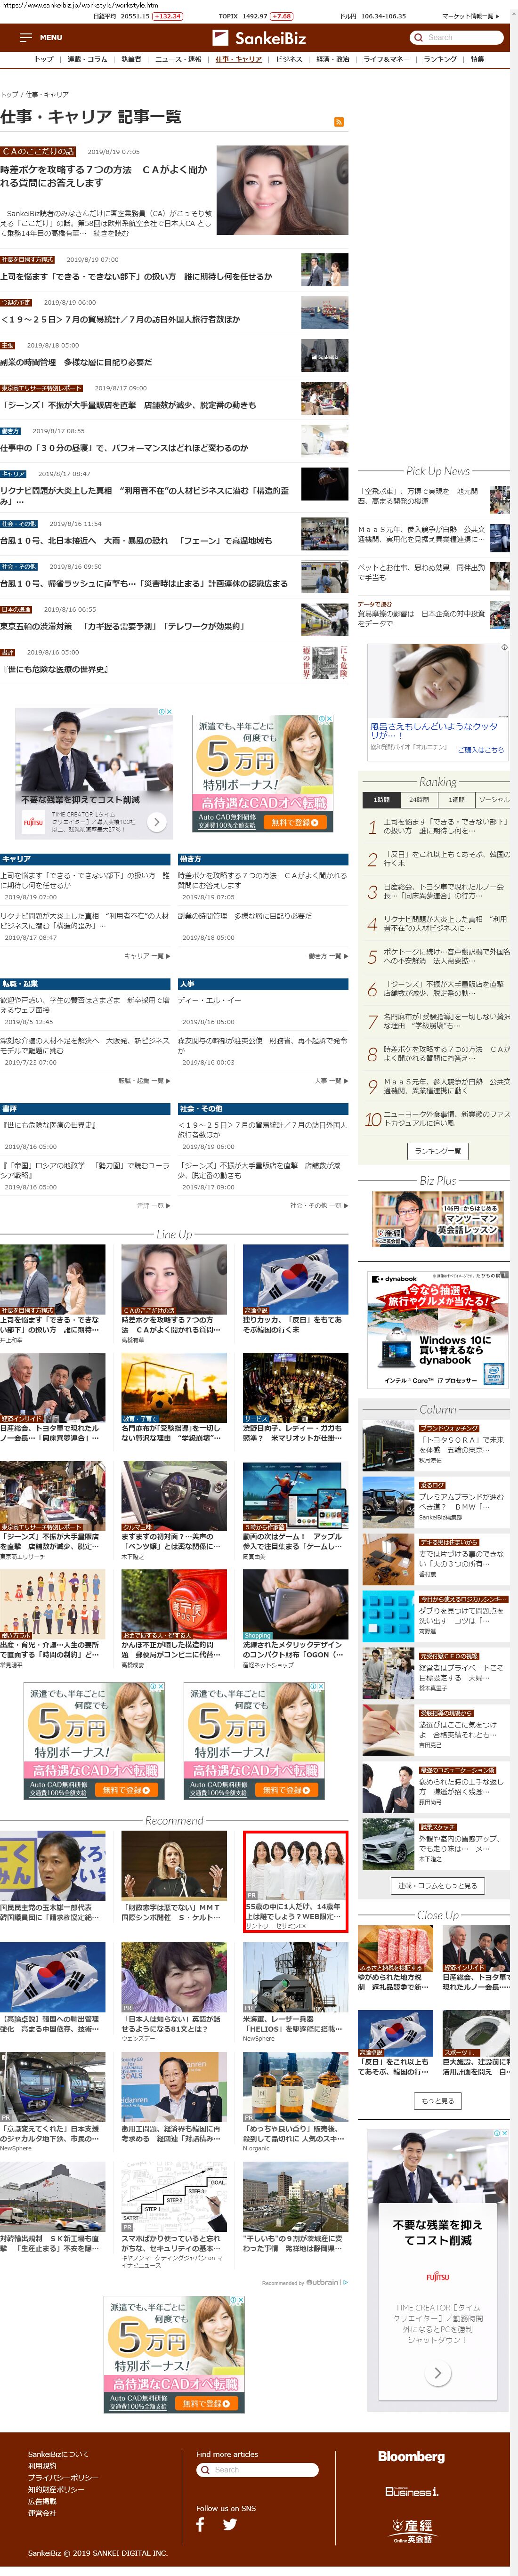Select the 連載・コラム navigation item
The height and width of the screenshot is (2576, 518).
pyautogui.click(x=87, y=59)
